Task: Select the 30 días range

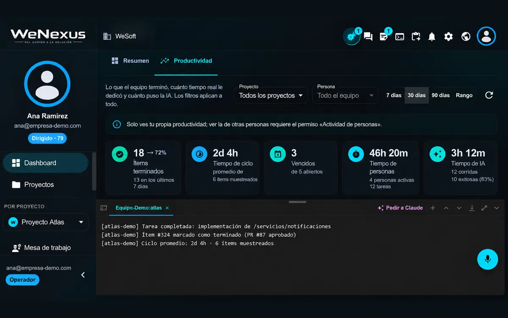Action: (x=417, y=95)
